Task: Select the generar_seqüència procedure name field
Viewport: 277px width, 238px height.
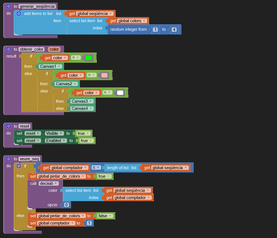Action: 37,6
